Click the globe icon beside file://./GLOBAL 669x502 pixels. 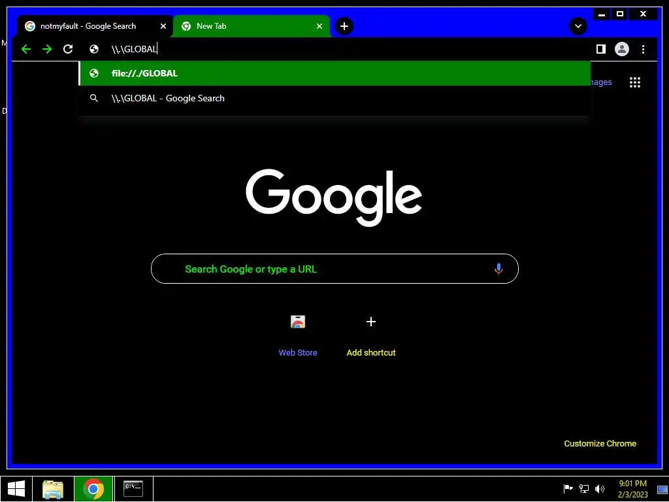(94, 73)
